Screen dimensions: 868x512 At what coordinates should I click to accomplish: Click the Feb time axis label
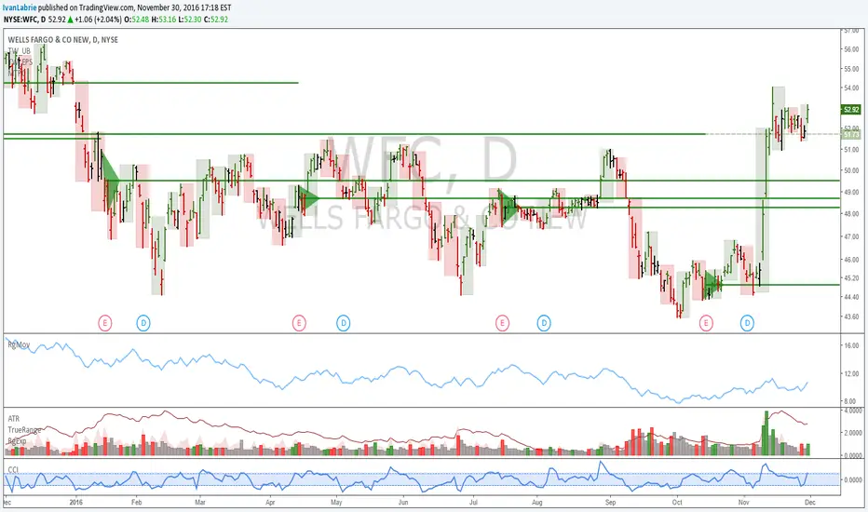coord(136,503)
